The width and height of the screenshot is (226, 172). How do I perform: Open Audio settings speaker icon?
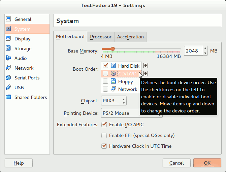(8, 58)
